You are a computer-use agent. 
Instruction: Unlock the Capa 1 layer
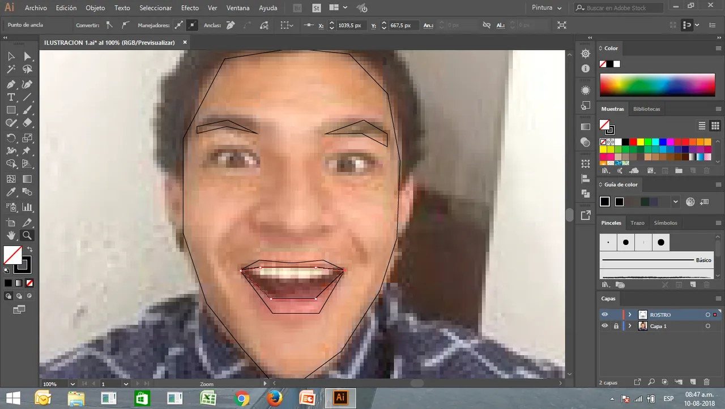coord(616,326)
